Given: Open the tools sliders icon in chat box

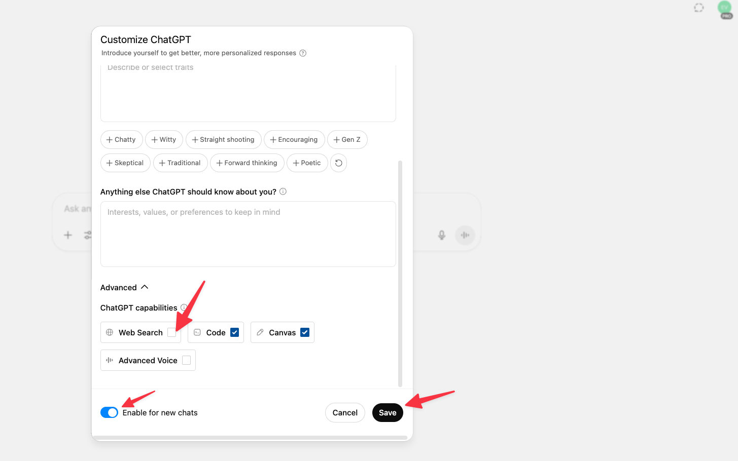Looking at the screenshot, I should point(88,235).
